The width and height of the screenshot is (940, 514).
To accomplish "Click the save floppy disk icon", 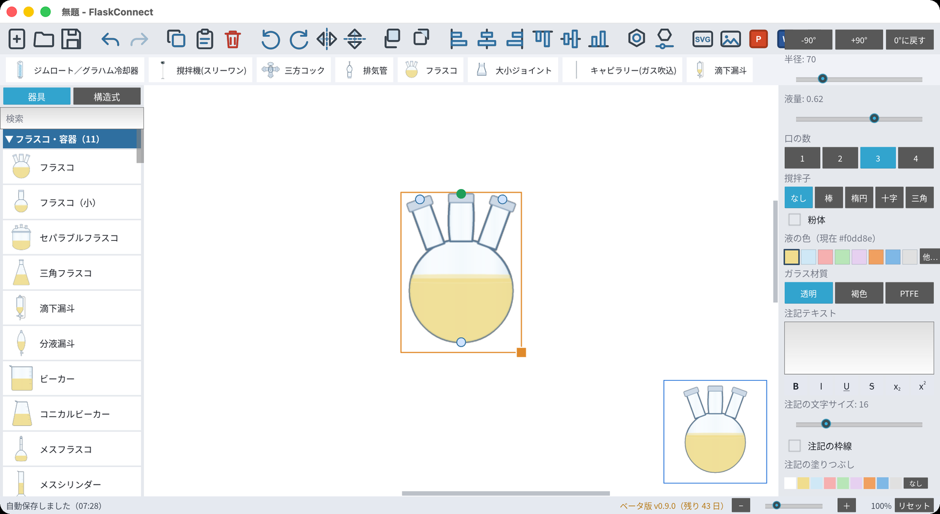I will point(71,39).
